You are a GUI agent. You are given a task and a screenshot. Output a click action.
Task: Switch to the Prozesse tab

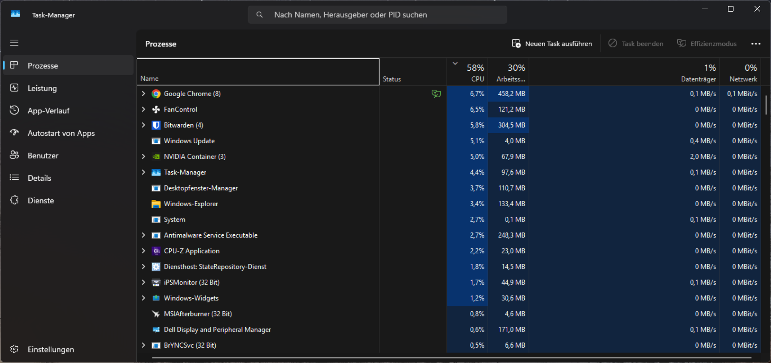point(68,65)
